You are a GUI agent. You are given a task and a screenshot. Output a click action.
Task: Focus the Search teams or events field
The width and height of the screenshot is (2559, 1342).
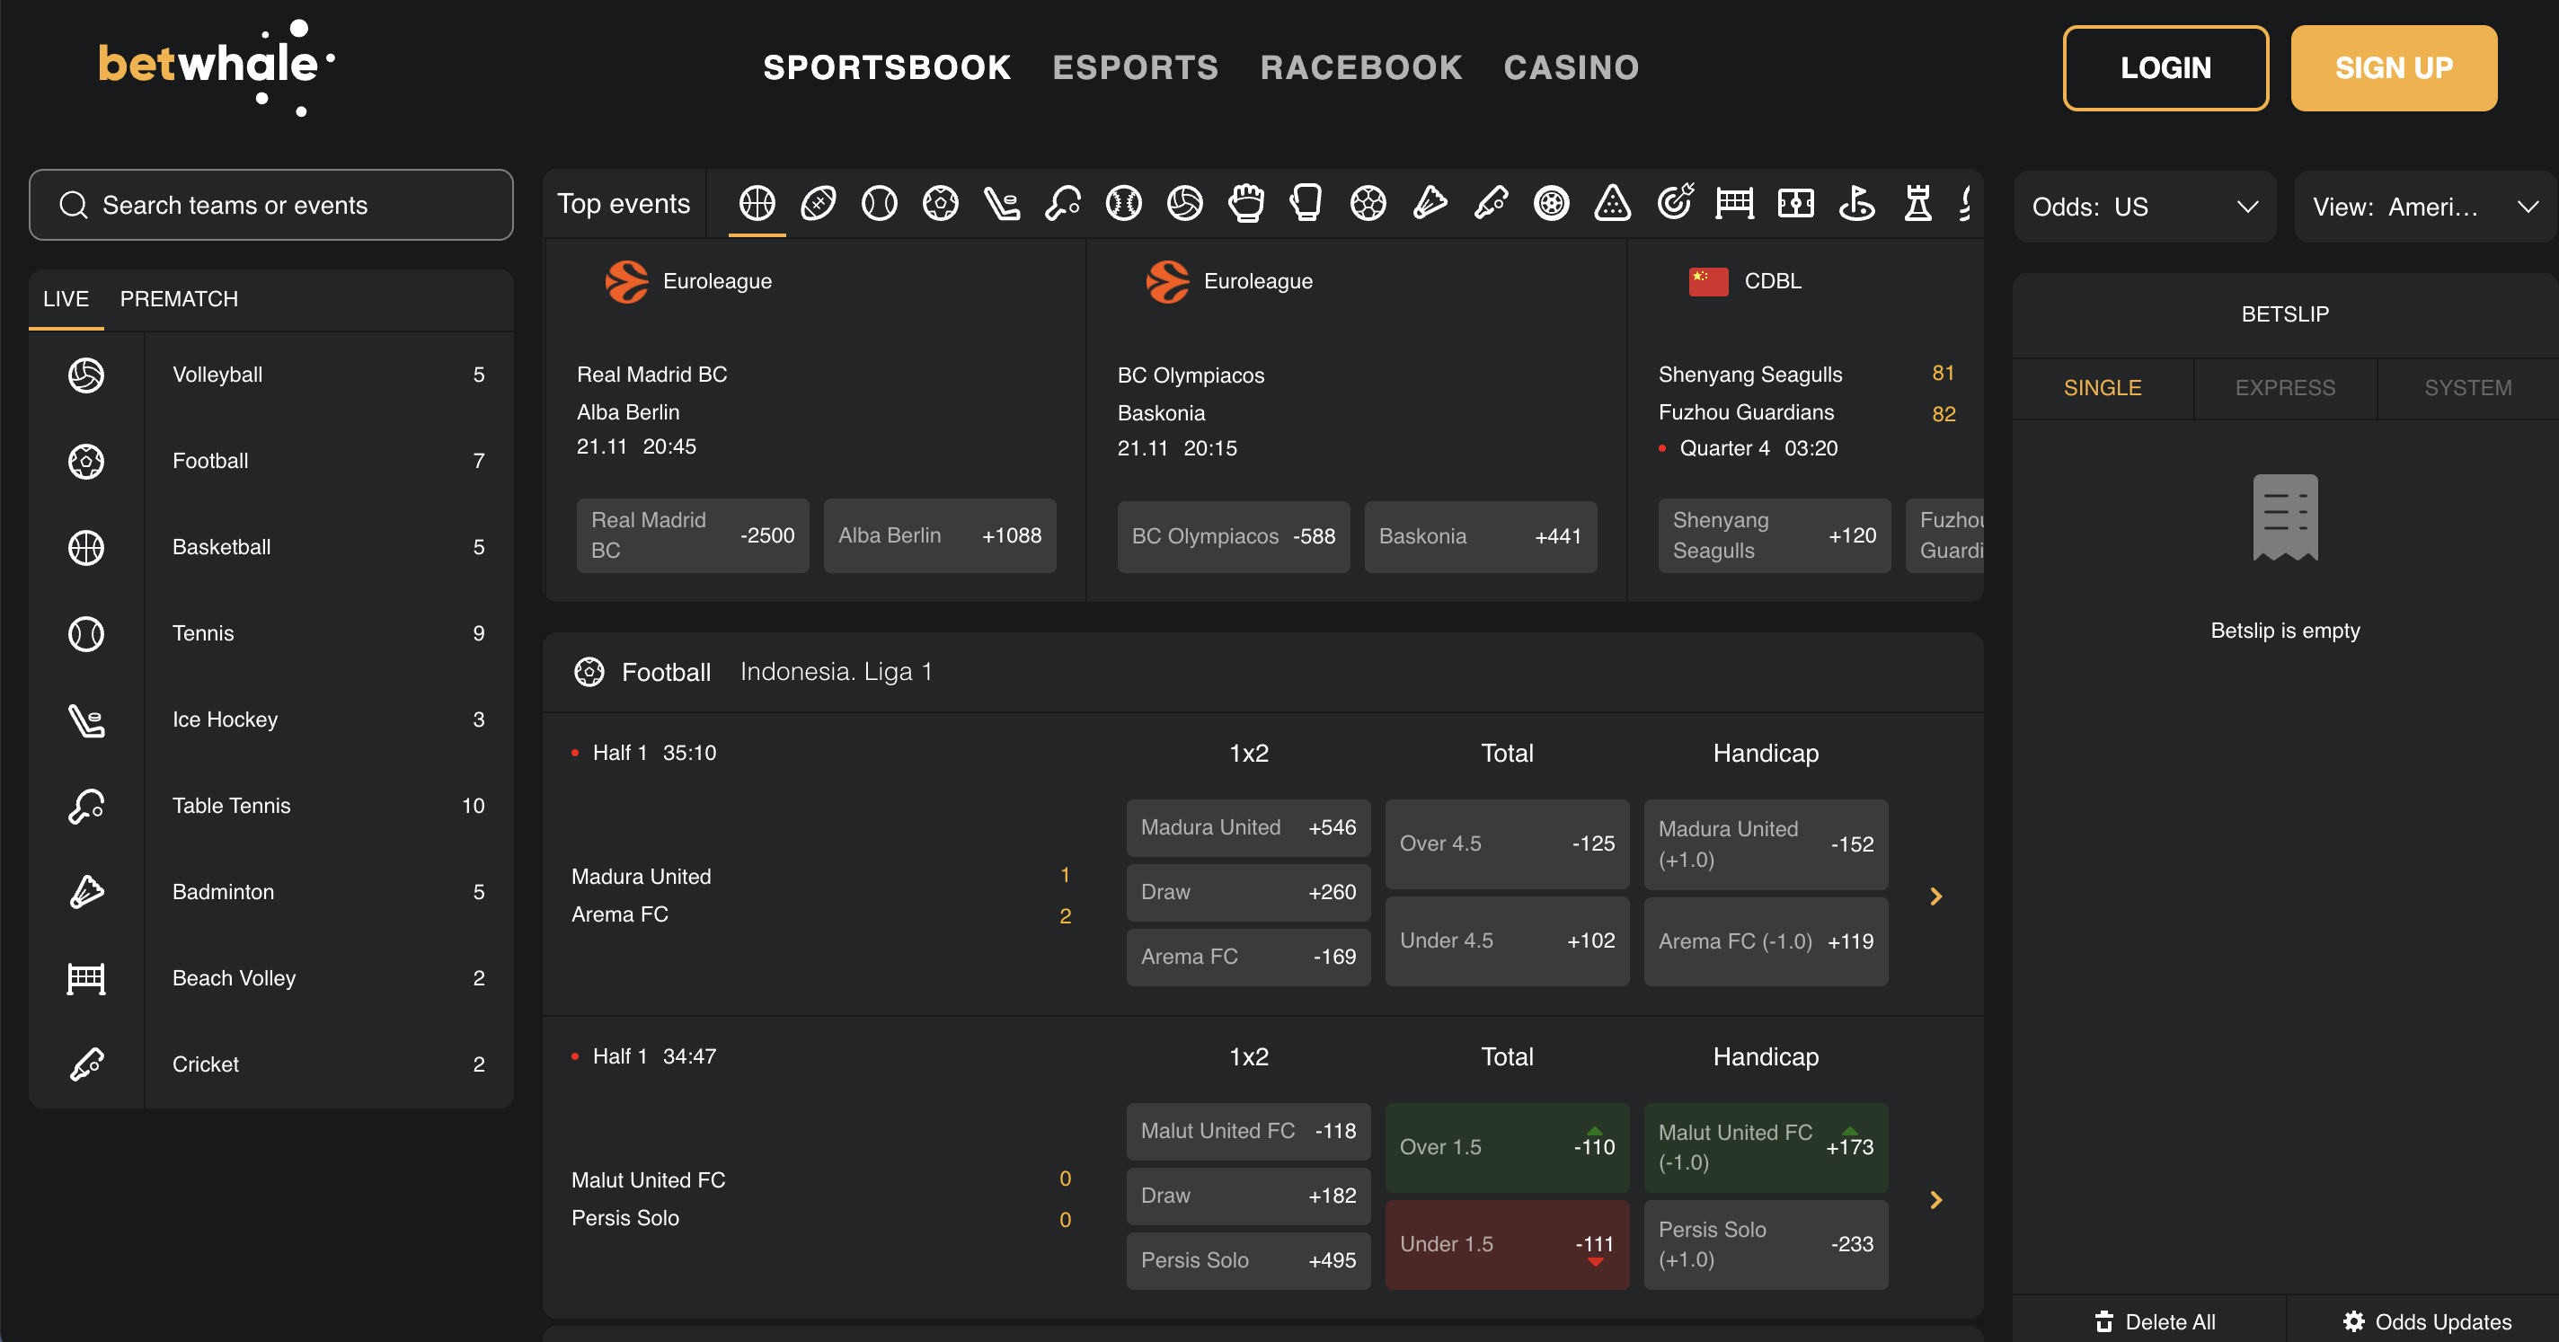271,205
